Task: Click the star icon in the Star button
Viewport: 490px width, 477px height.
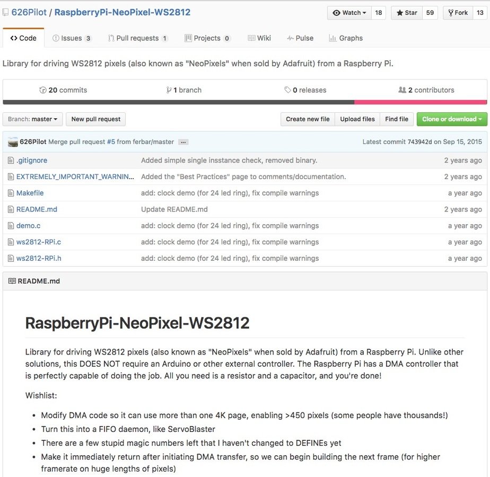Action: [399, 13]
